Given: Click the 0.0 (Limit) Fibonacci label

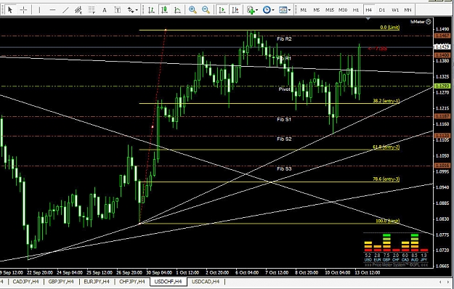Looking at the screenshot, I should pyautogui.click(x=390, y=28).
